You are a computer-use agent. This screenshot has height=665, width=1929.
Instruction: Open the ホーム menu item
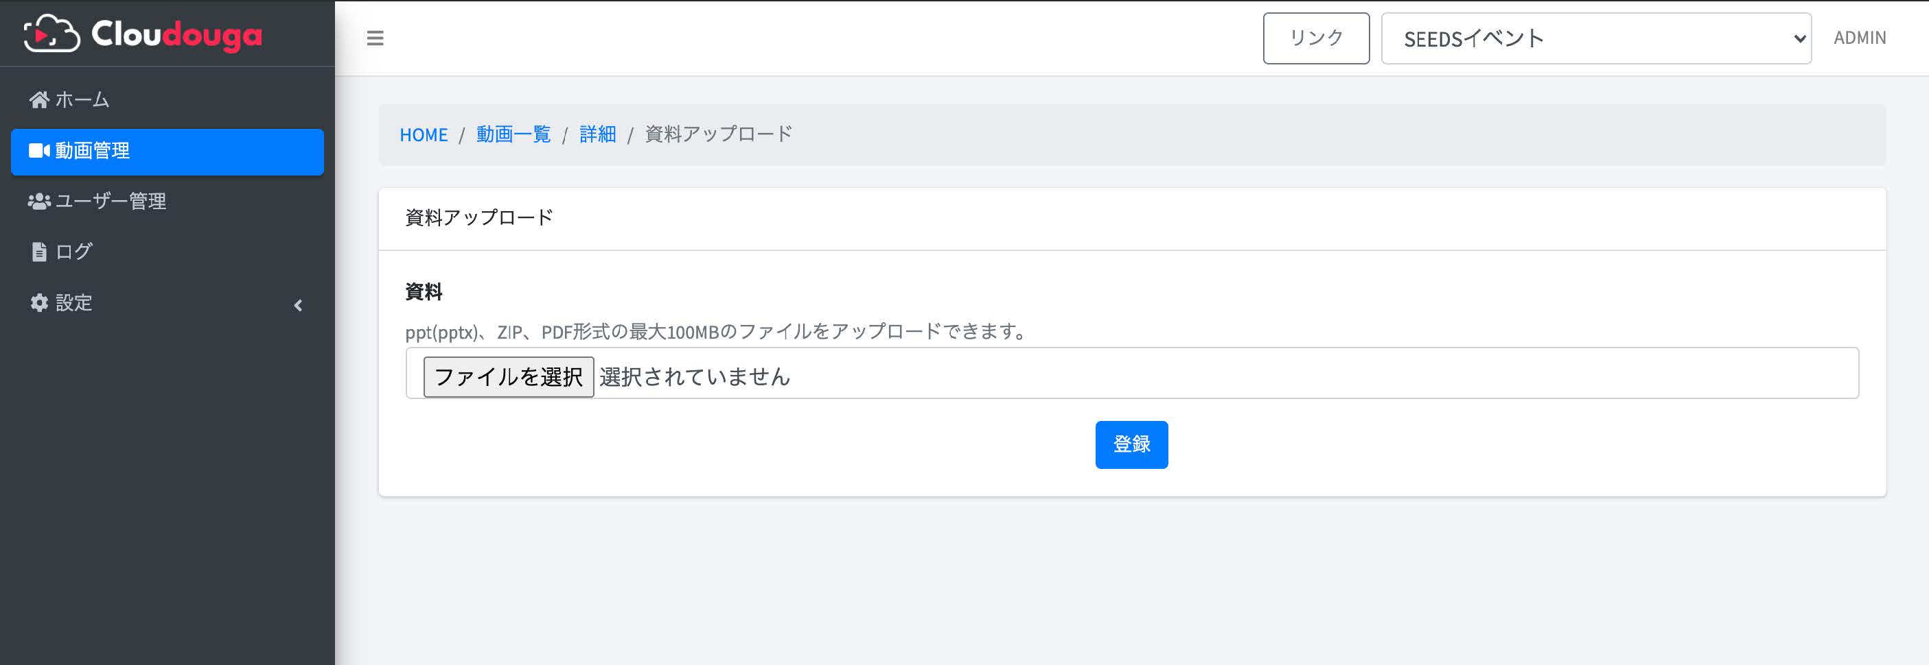pyautogui.click(x=168, y=99)
